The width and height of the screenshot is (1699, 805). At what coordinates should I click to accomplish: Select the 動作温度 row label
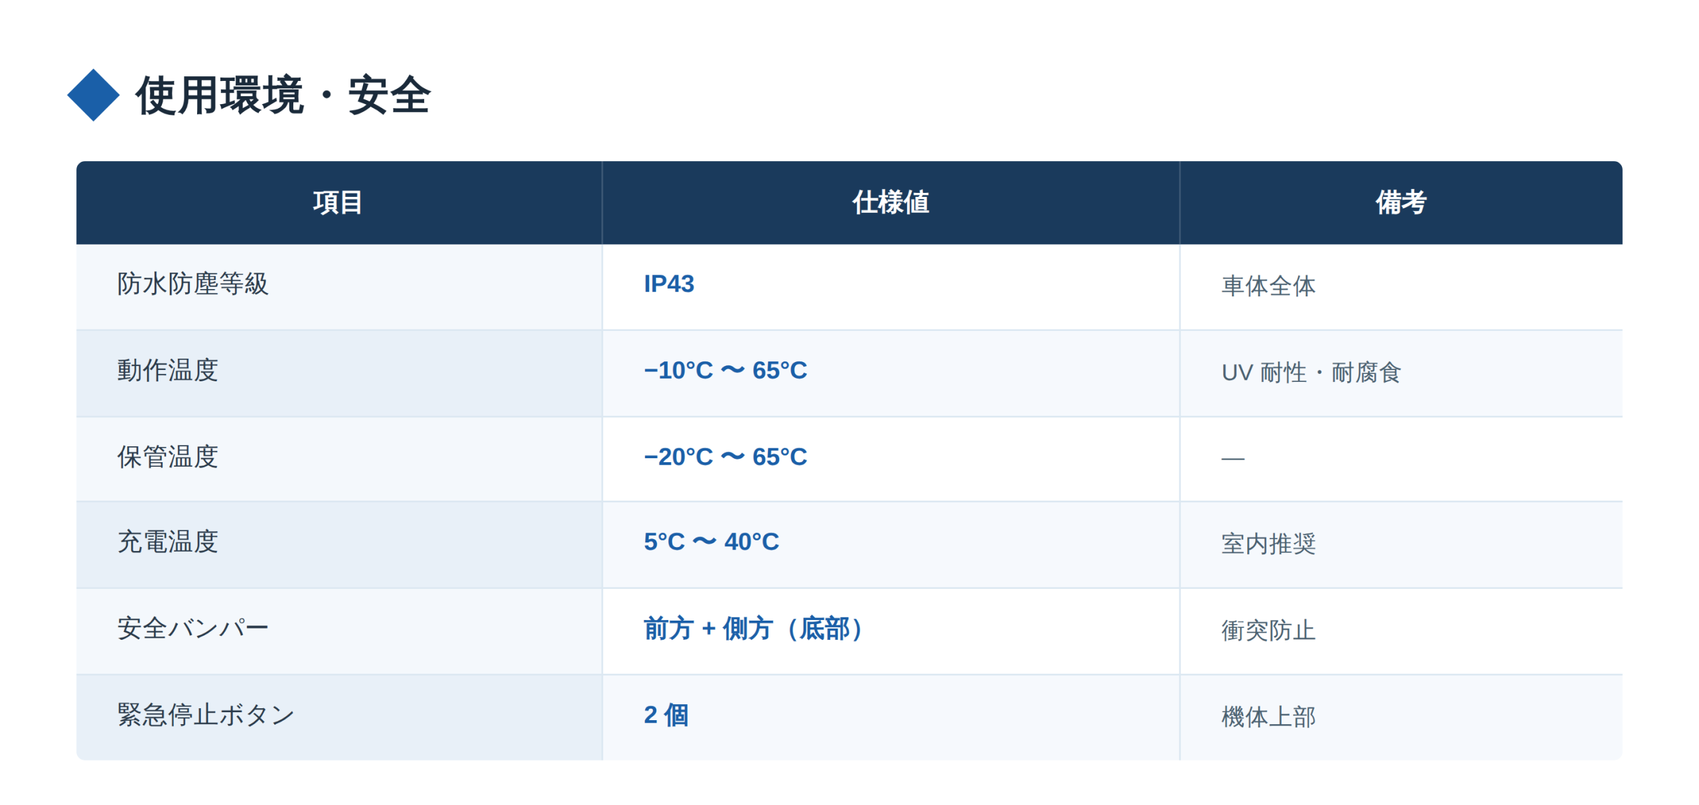[167, 370]
